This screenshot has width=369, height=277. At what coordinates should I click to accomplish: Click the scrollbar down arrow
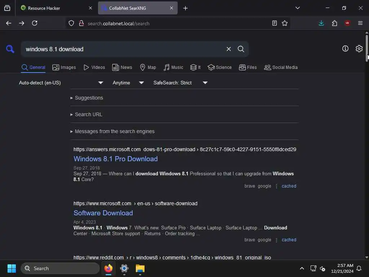click(366, 257)
